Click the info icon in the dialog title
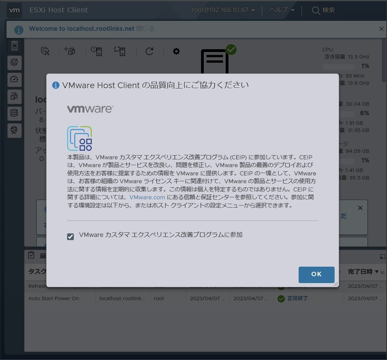 point(56,85)
